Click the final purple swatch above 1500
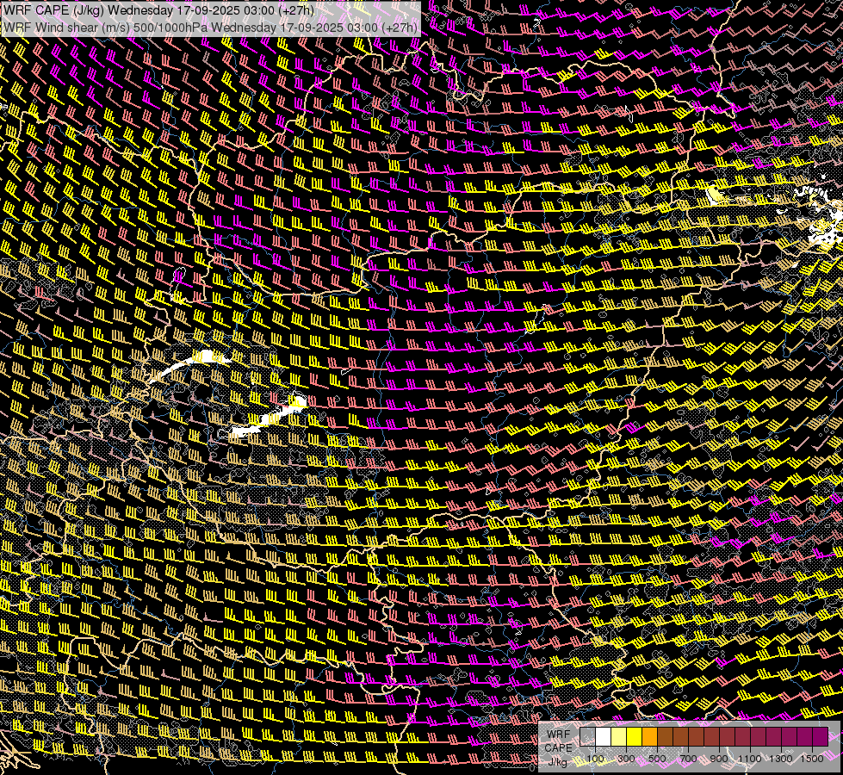843x775 pixels. [x=821, y=736]
